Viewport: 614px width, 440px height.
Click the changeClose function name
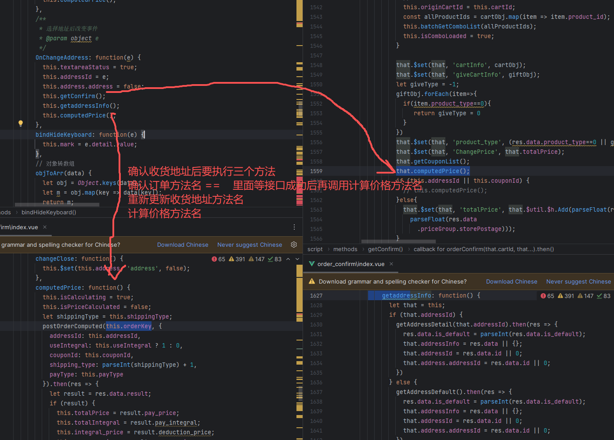(55, 259)
